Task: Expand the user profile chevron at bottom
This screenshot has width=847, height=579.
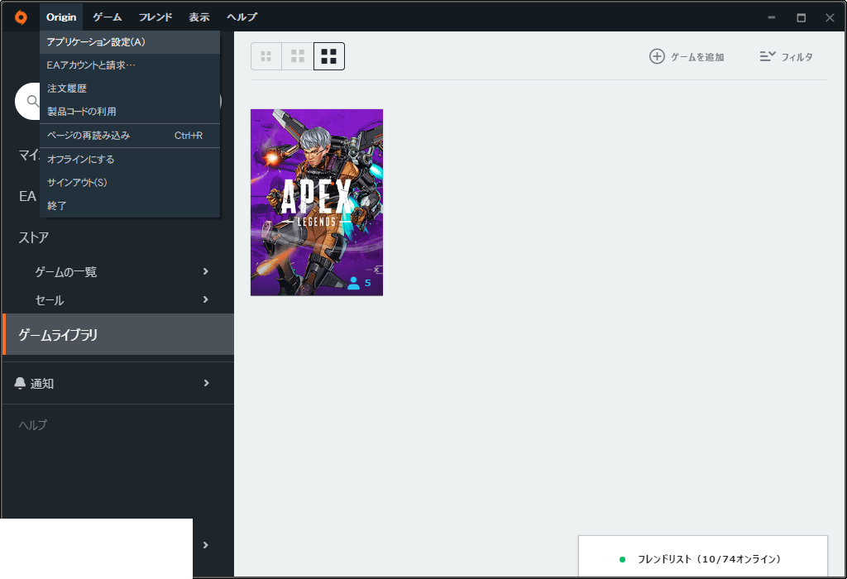Action: point(205,545)
